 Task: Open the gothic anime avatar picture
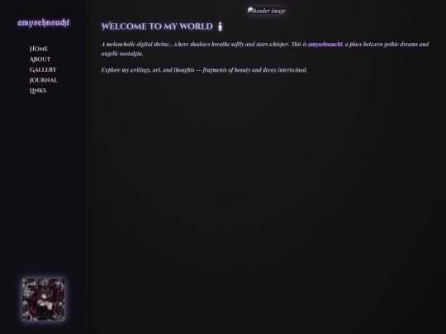point(43,299)
